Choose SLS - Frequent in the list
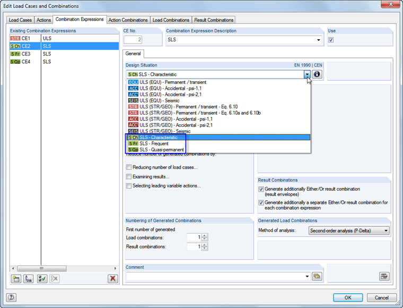 click(x=218, y=143)
